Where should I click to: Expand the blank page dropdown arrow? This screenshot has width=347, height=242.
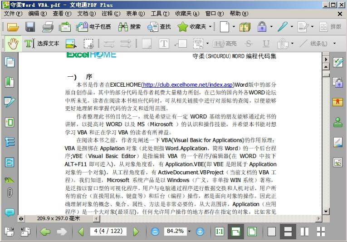point(234,27)
